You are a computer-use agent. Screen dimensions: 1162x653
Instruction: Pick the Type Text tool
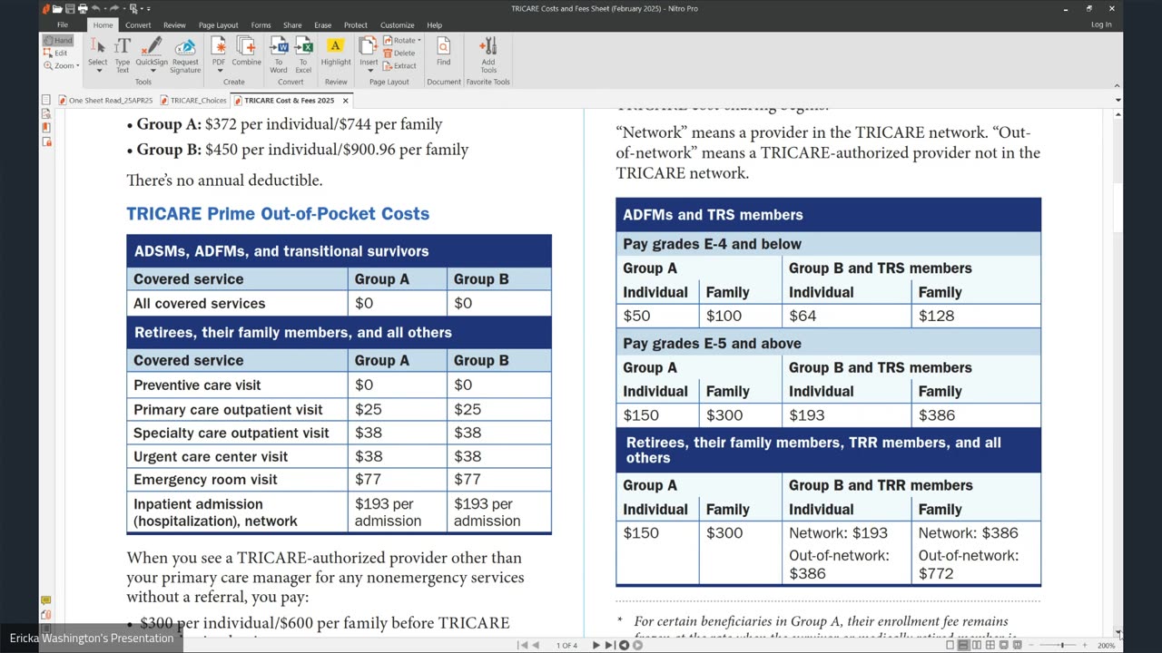tap(123, 54)
